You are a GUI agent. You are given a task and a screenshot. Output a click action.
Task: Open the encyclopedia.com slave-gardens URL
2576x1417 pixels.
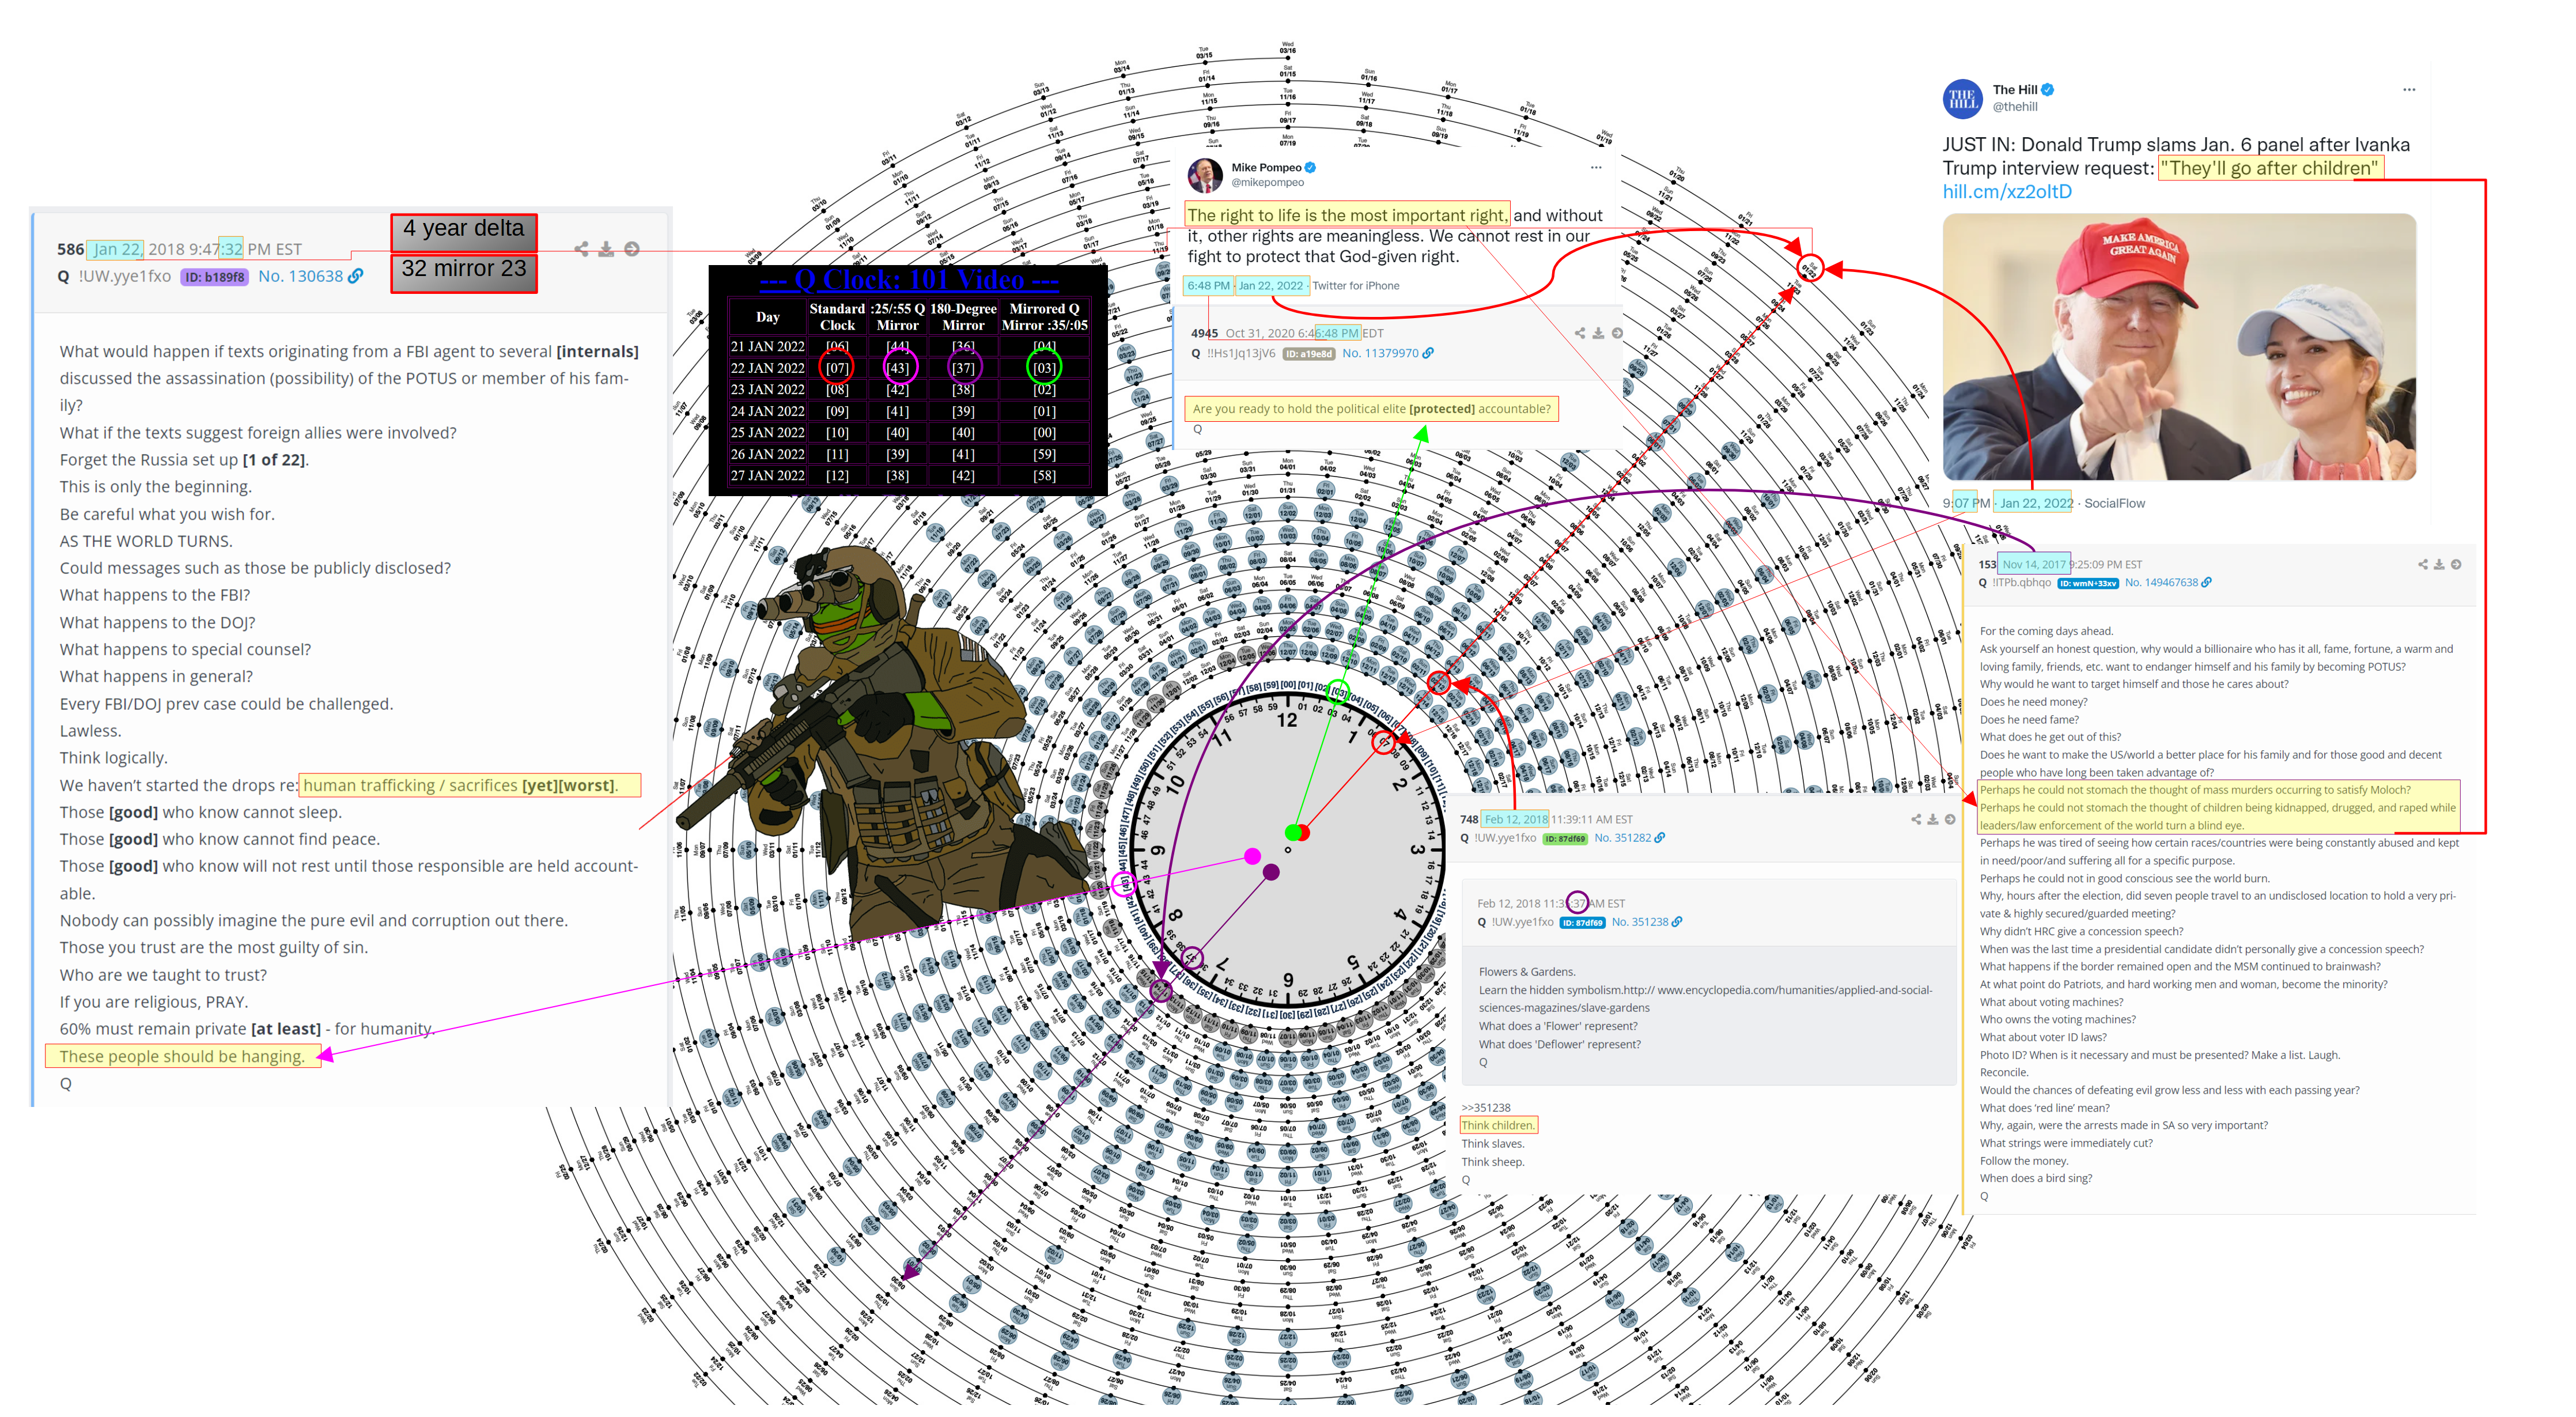1705,998
